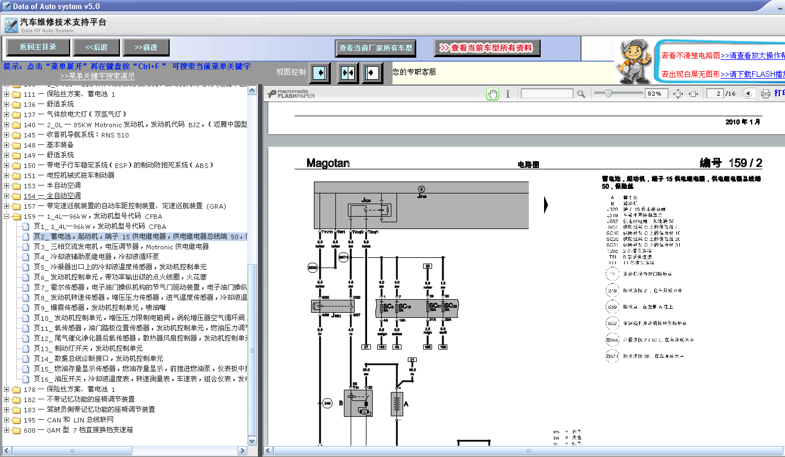Click the page icon of 页14_ 数据总线诊断接口
The image size is (785, 457).
point(26,359)
